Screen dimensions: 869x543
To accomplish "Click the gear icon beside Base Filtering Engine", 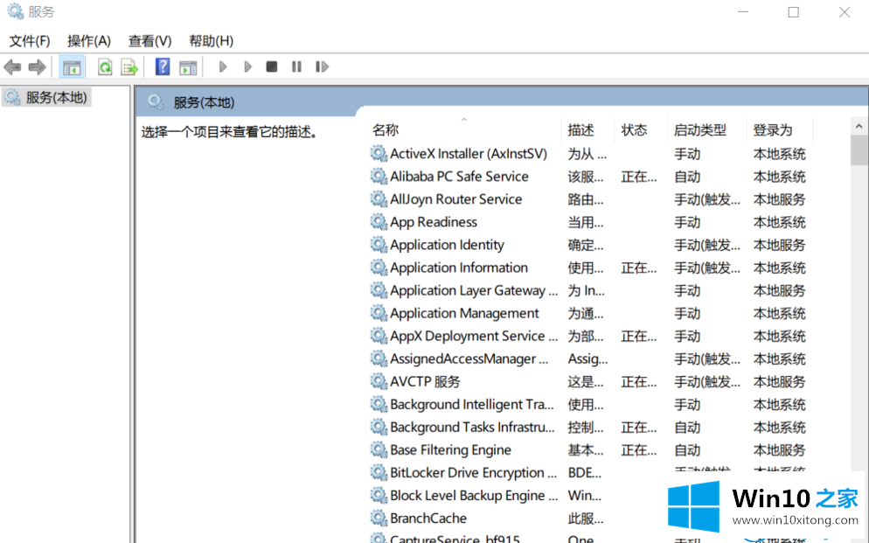I will click(x=379, y=450).
